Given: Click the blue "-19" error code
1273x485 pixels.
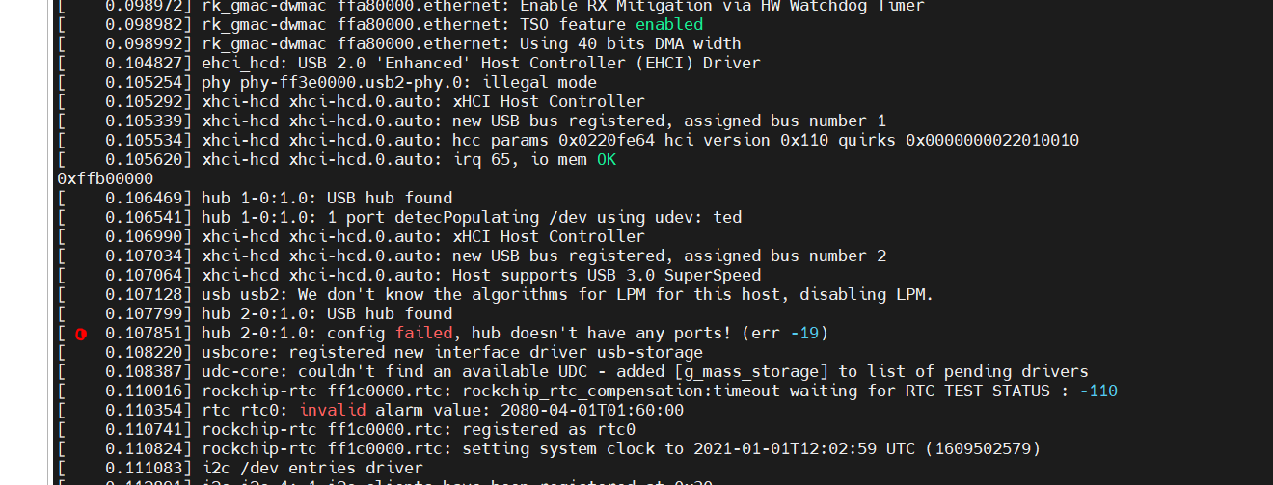Looking at the screenshot, I should (x=804, y=333).
